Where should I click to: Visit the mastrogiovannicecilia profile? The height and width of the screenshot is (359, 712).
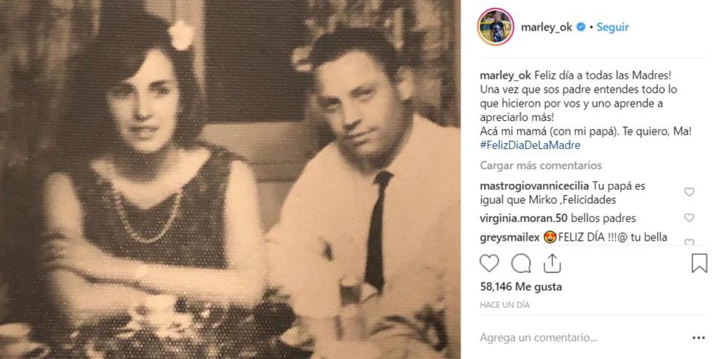coord(534,185)
